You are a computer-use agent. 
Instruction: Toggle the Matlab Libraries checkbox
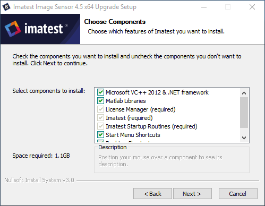pos(100,101)
